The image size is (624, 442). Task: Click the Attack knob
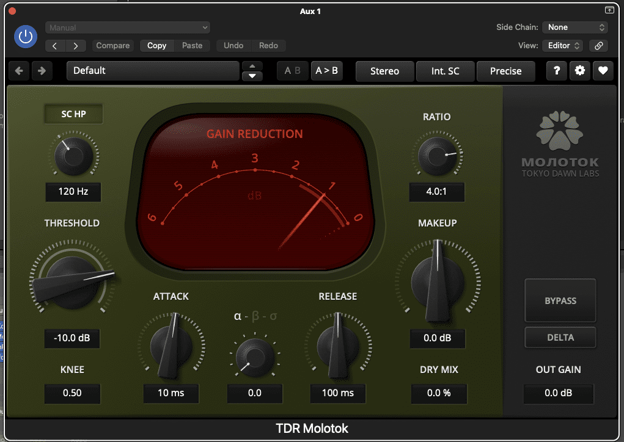coord(171,346)
